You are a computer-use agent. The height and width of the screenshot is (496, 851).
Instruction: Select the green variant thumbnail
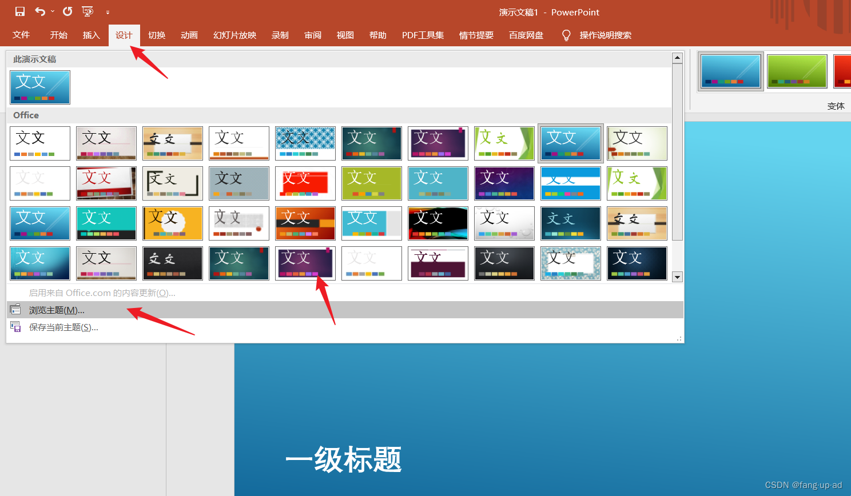[x=797, y=71]
